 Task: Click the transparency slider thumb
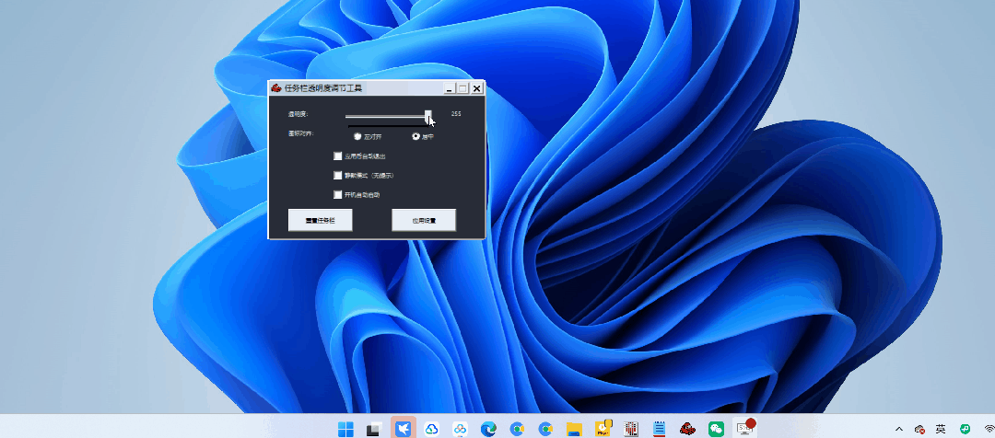click(428, 115)
